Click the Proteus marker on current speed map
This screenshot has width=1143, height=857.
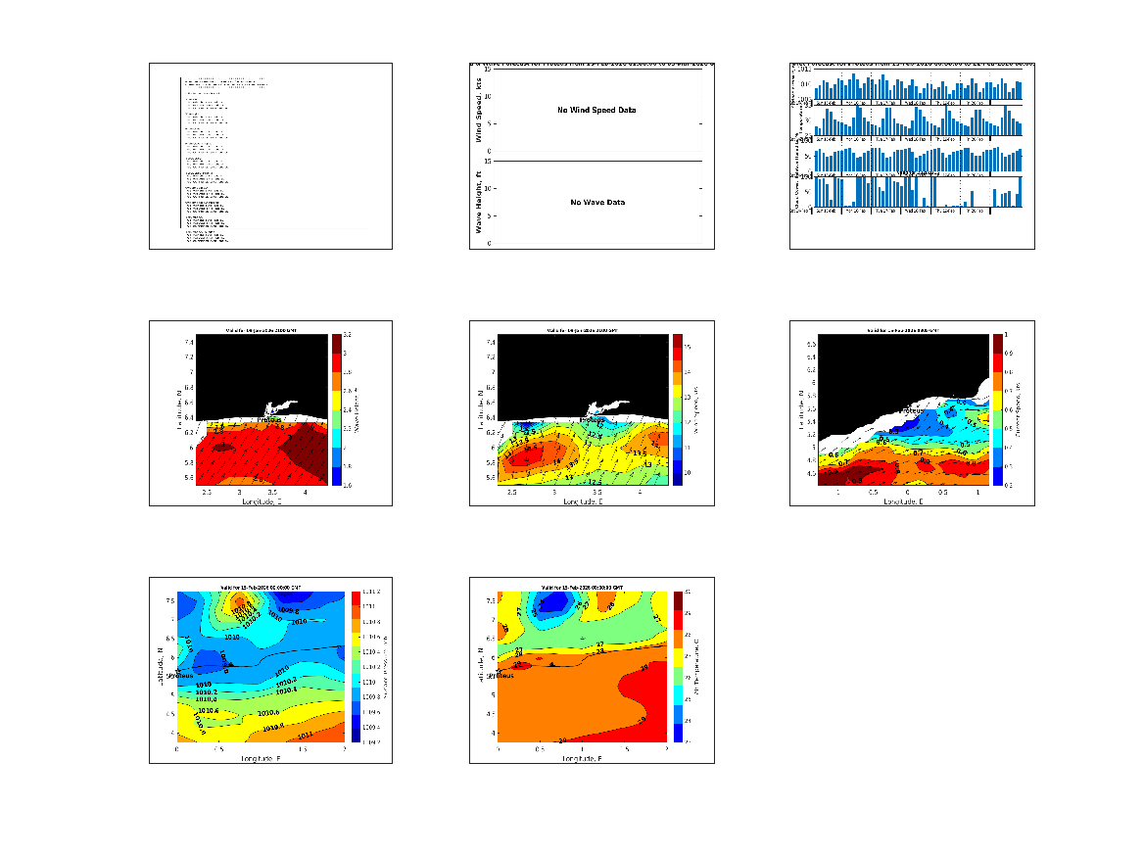coord(917,410)
